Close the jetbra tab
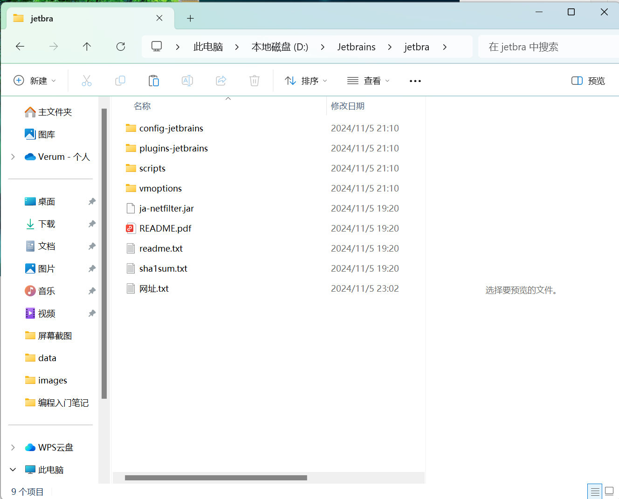The image size is (619, 499). pyautogui.click(x=159, y=18)
